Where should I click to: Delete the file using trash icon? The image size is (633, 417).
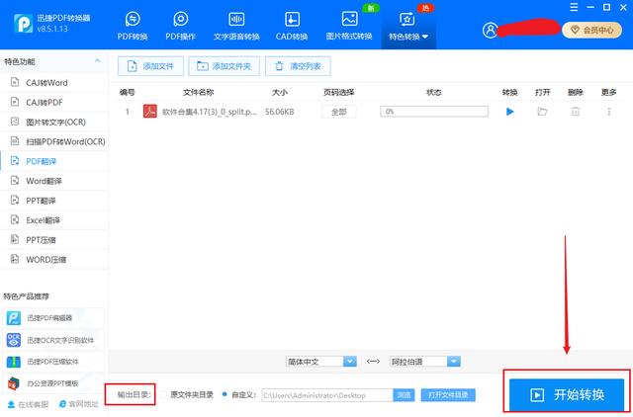click(575, 112)
